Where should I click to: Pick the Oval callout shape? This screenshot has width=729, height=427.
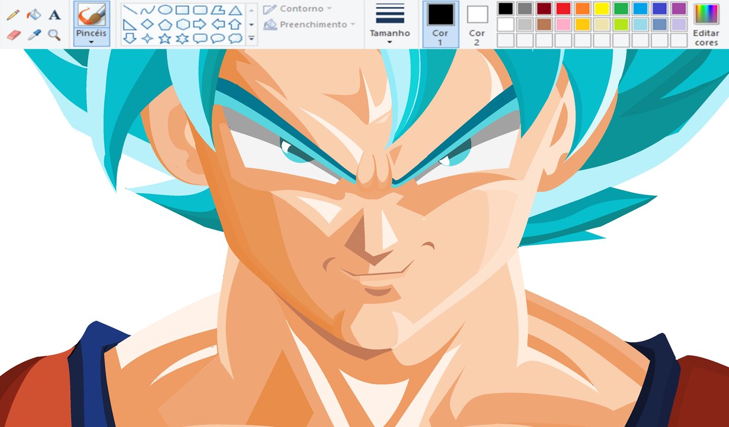[218, 39]
